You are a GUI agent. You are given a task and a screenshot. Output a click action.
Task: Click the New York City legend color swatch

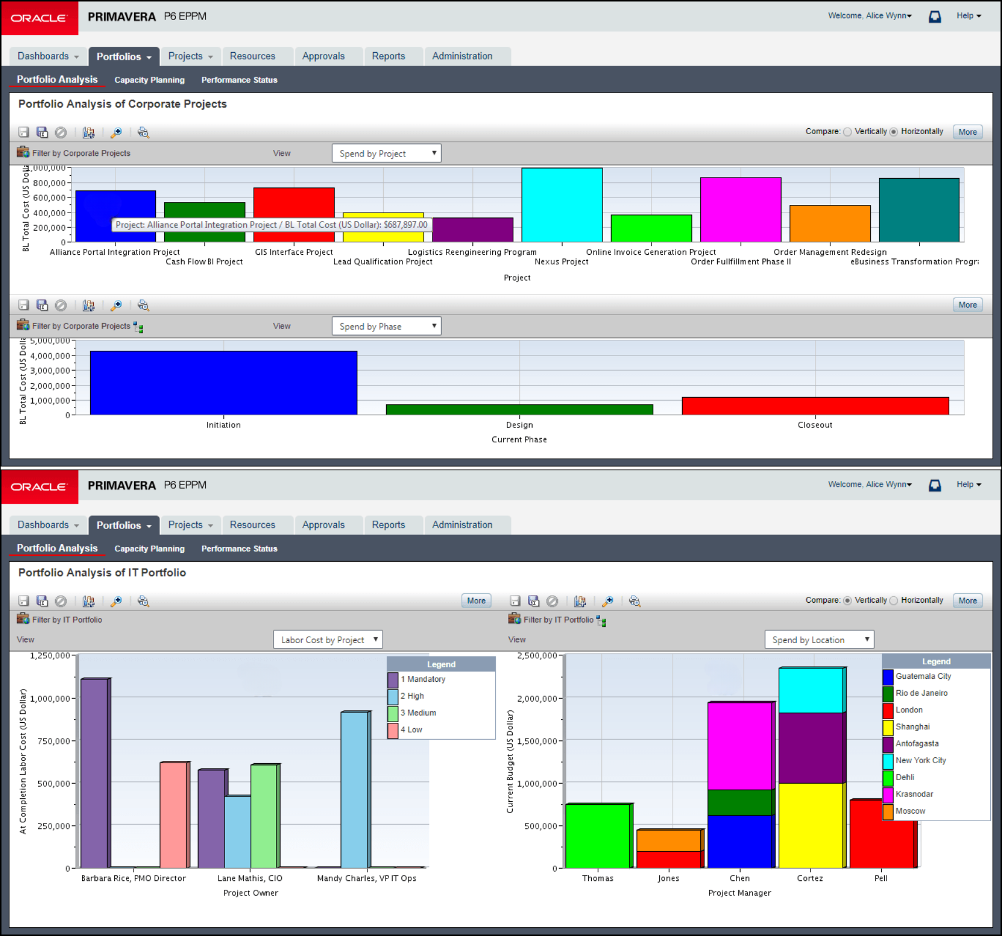889,760
